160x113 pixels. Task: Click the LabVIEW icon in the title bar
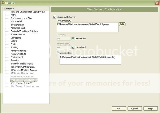click(x=2, y=2)
